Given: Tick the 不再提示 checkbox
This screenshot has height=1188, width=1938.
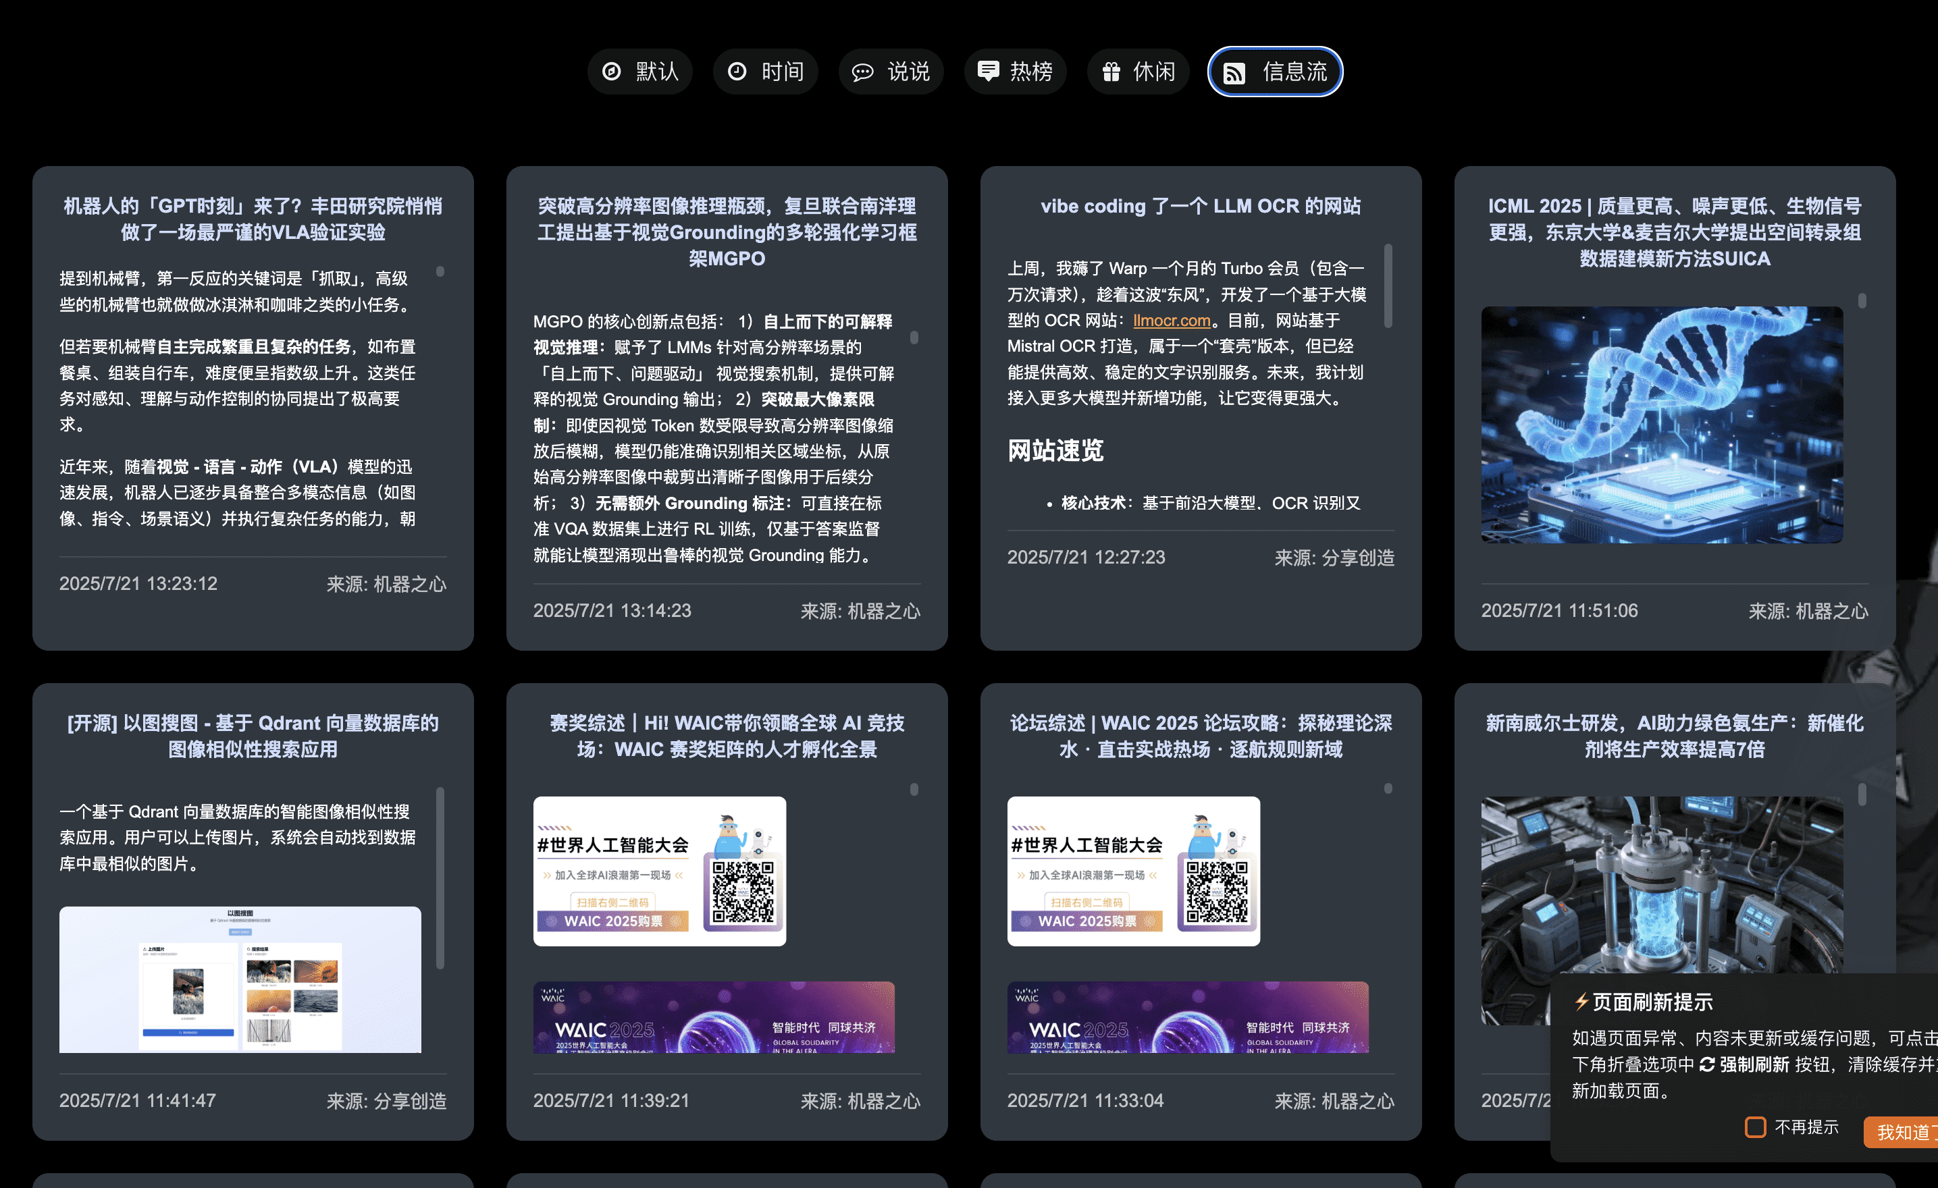Looking at the screenshot, I should coord(1755,1127).
